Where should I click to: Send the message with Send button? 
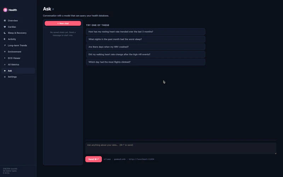[93, 159]
